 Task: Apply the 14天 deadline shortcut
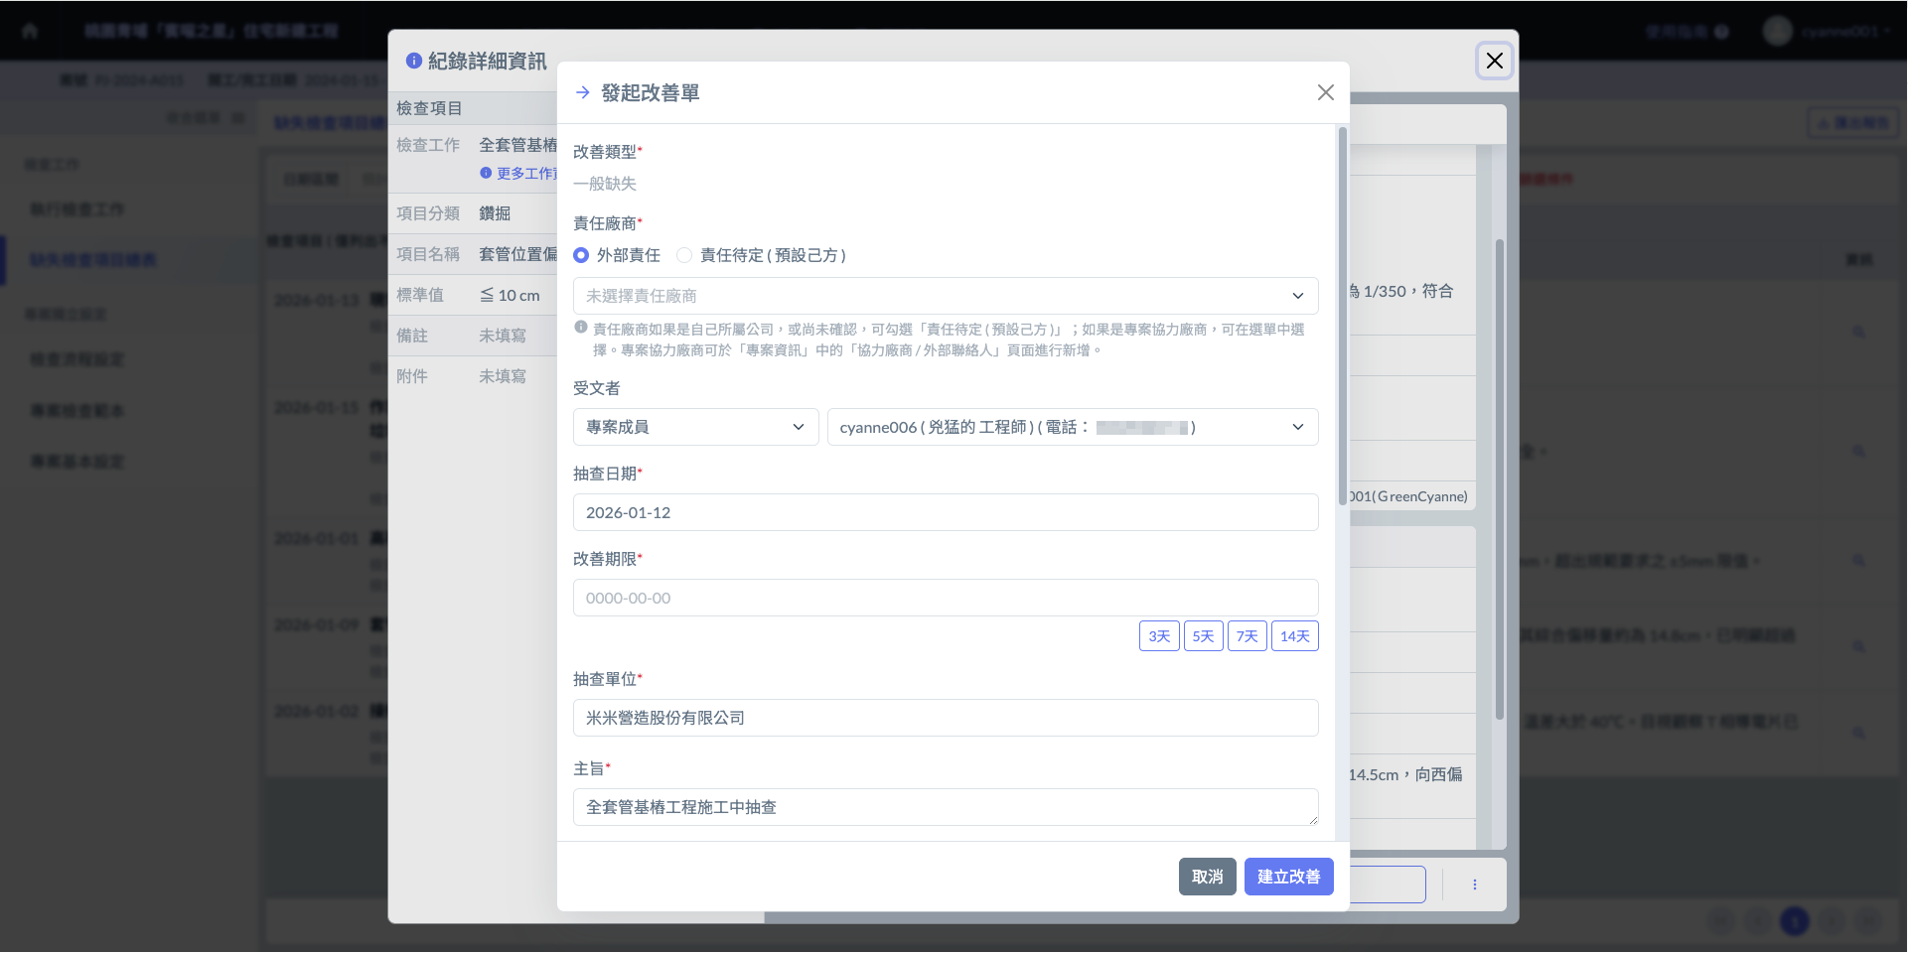[x=1294, y=636]
